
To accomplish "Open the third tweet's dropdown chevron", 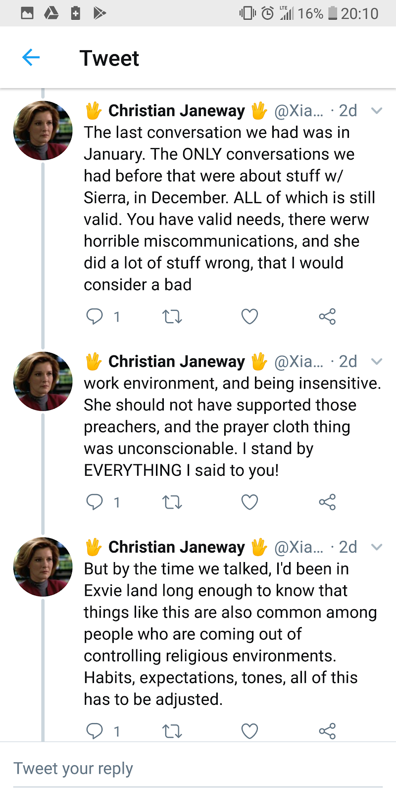I will coord(377,547).
